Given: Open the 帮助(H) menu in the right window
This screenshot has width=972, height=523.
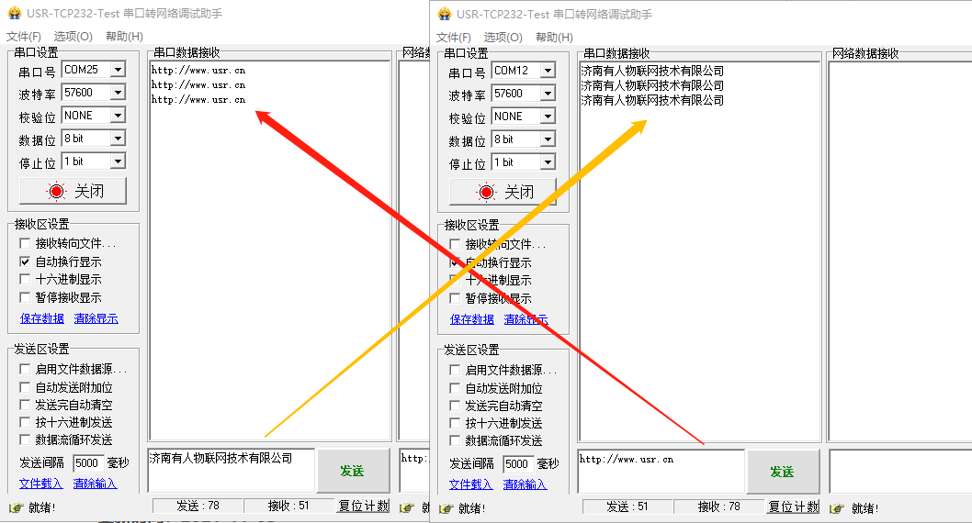Looking at the screenshot, I should coord(554,38).
